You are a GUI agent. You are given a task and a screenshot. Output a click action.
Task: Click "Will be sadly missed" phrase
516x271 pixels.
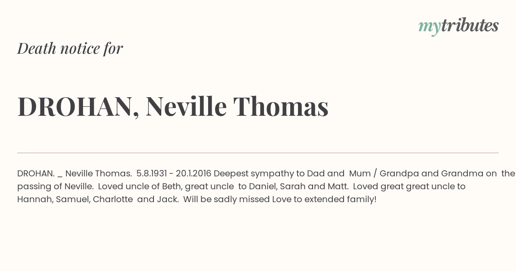227,200
